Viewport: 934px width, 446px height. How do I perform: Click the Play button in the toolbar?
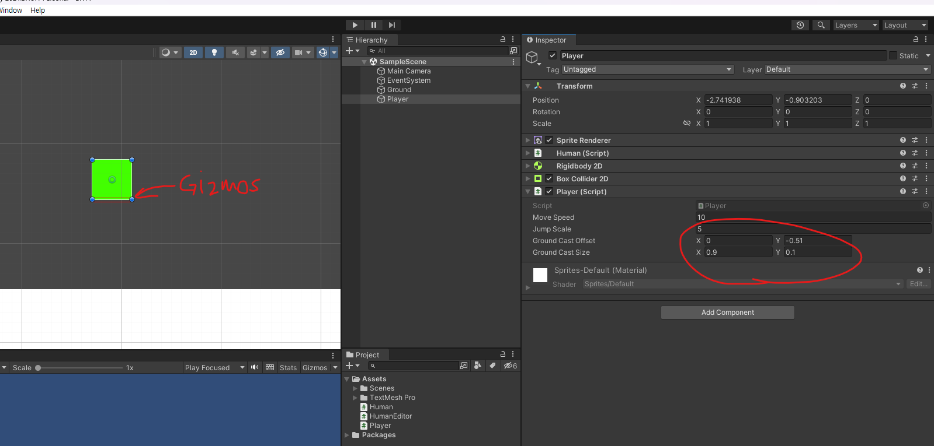coord(355,25)
